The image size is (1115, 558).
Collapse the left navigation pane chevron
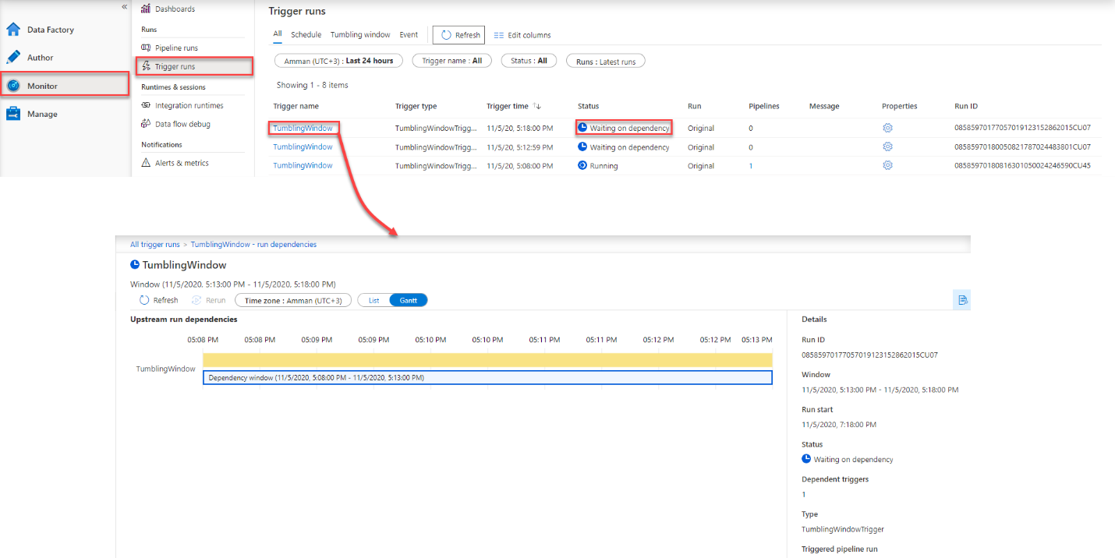click(124, 7)
